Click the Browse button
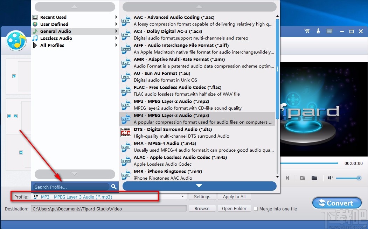Screen dimensions: 368x229 [x=202, y=209]
